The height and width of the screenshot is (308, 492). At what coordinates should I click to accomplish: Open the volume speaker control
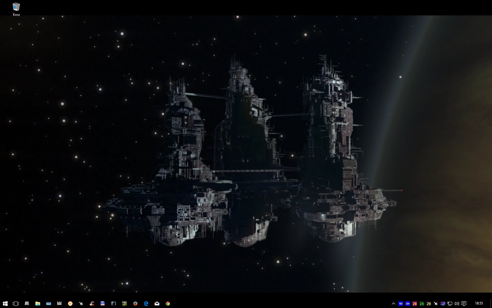coord(457,304)
